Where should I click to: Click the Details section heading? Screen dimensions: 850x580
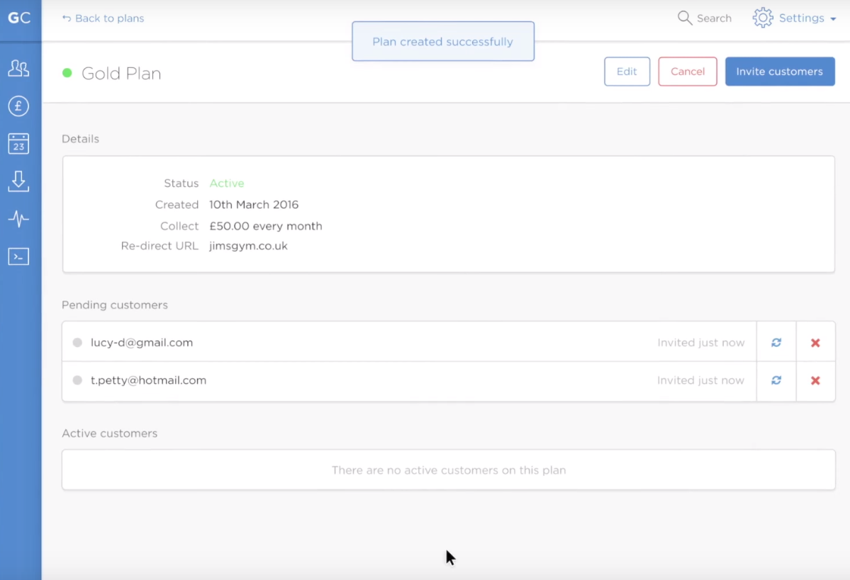pyautogui.click(x=80, y=139)
